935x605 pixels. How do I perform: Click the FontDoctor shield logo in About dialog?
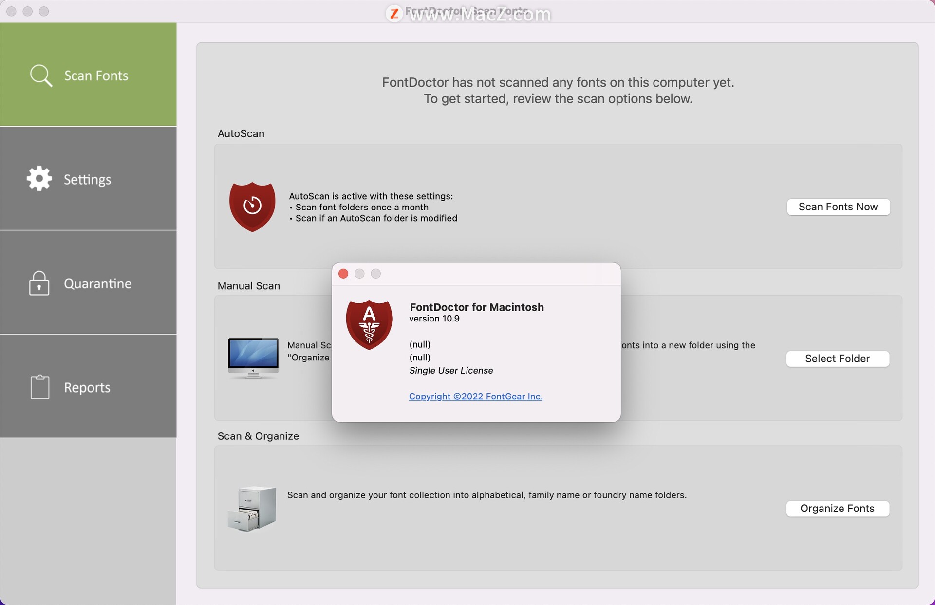369,324
